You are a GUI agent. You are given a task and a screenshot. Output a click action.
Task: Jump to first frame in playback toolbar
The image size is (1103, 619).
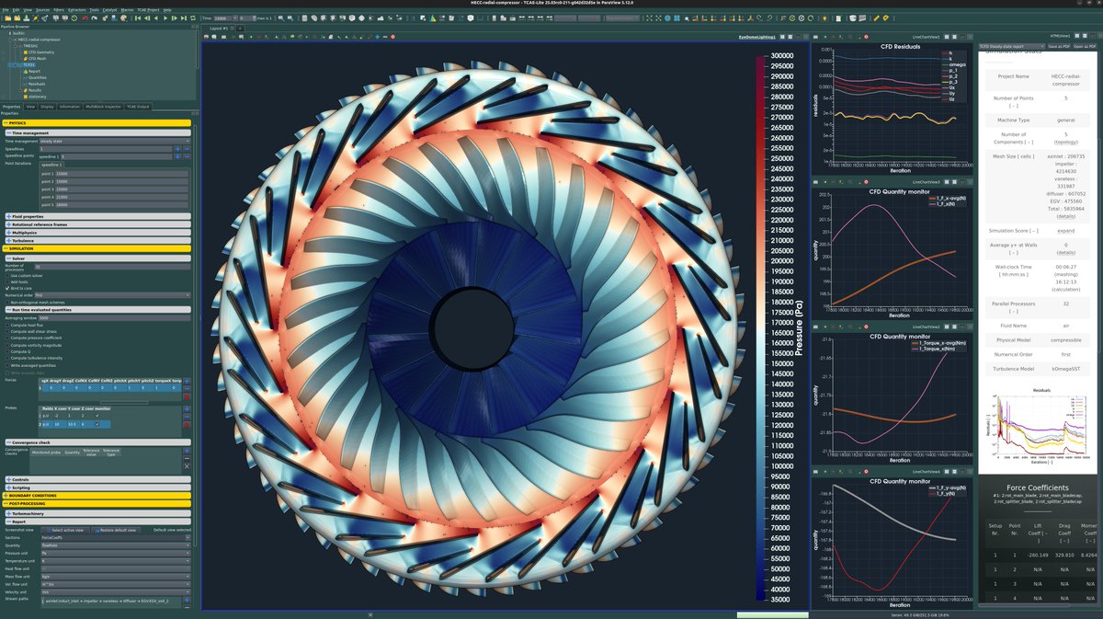(x=137, y=17)
